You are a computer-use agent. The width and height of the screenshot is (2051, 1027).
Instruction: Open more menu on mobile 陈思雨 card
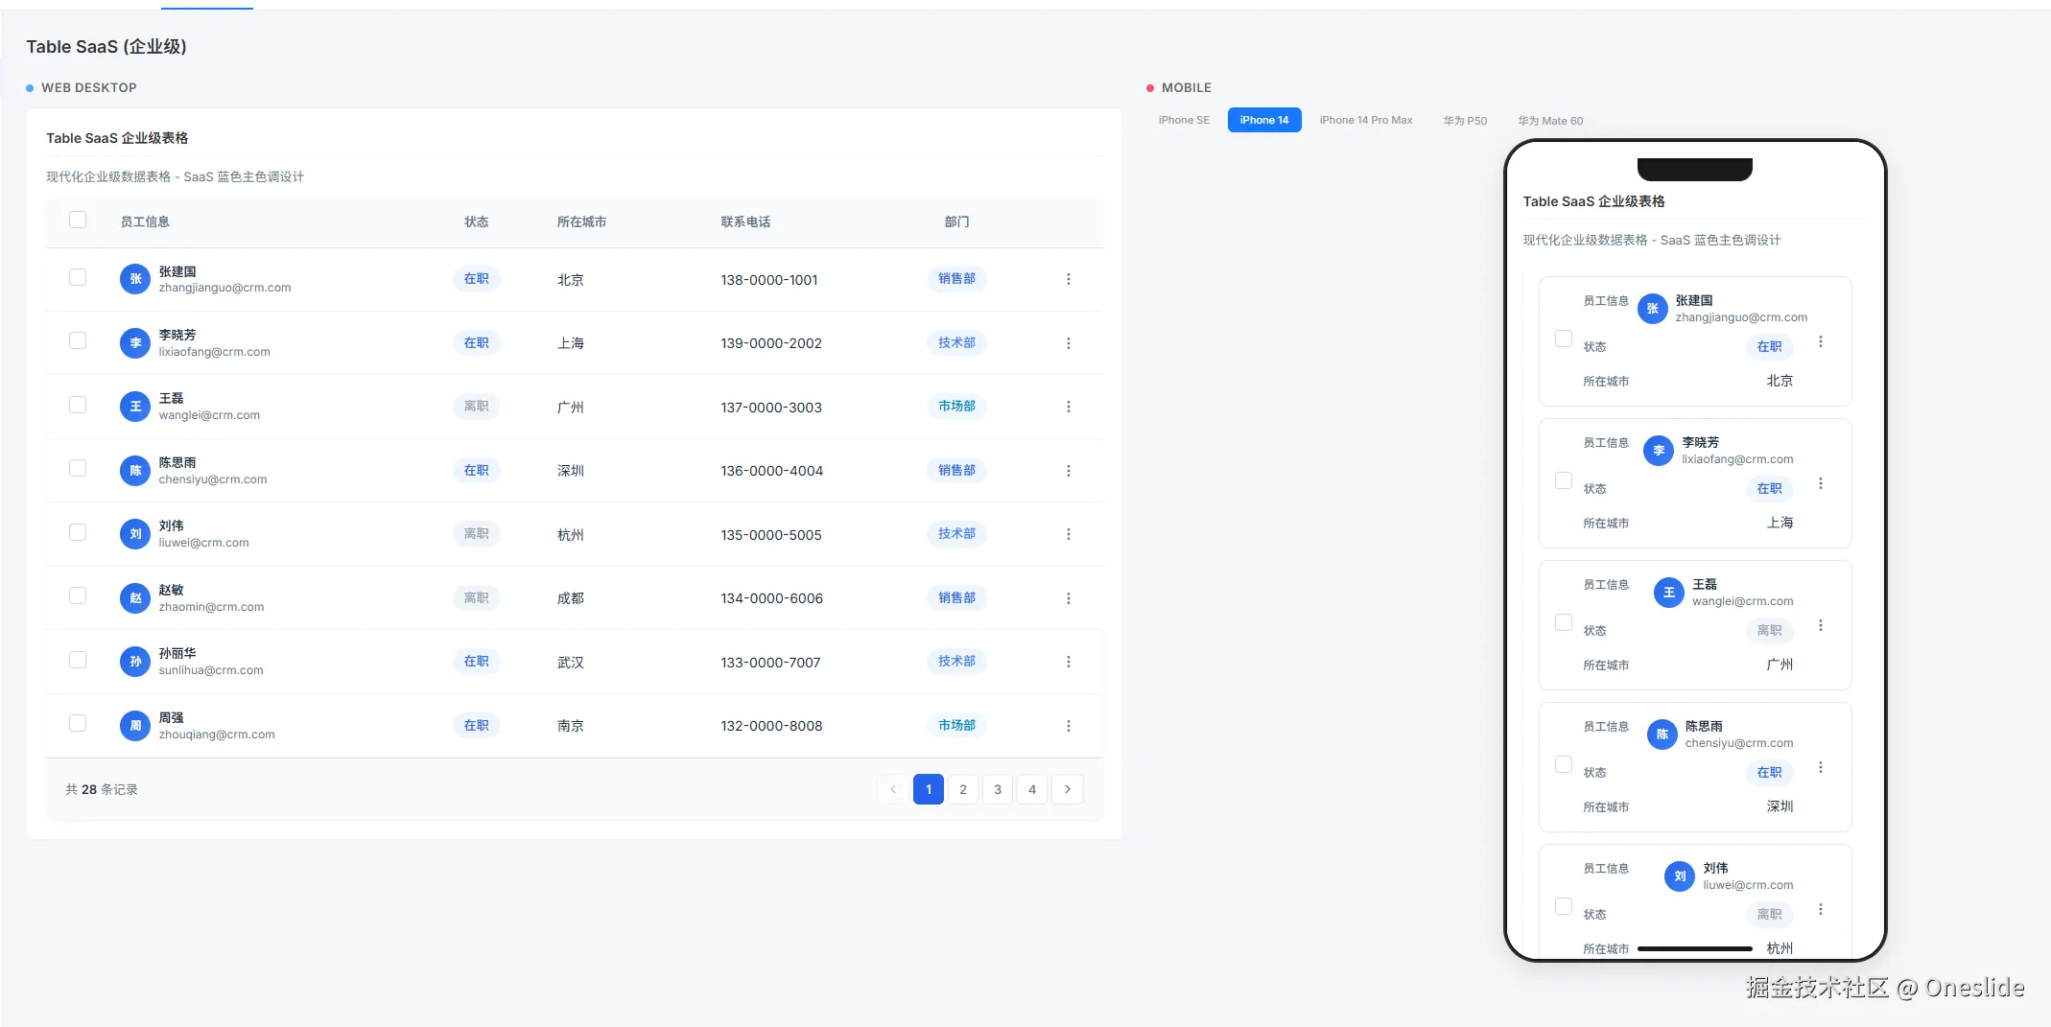[x=1820, y=767]
